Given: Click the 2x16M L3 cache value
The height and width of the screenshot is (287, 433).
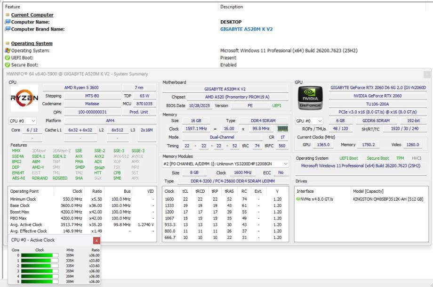Looking at the screenshot, I should [x=147, y=130].
